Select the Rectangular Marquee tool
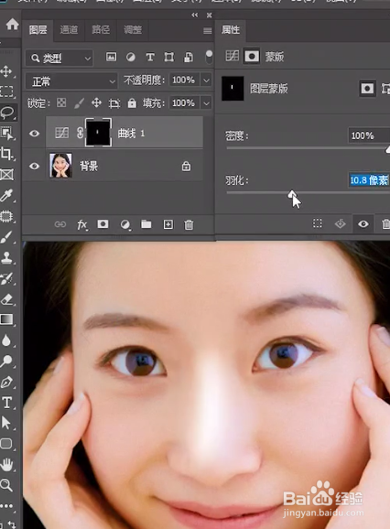The image size is (390, 529). tap(6, 92)
